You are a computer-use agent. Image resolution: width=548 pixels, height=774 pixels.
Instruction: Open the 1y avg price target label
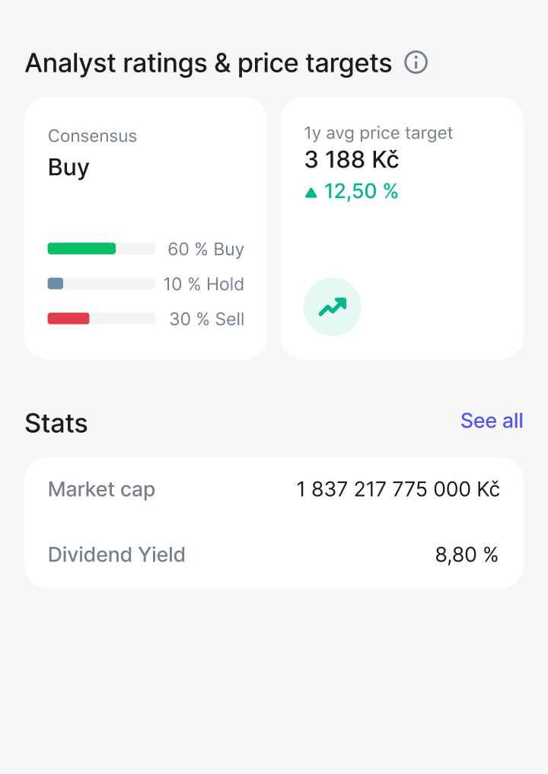point(378,133)
